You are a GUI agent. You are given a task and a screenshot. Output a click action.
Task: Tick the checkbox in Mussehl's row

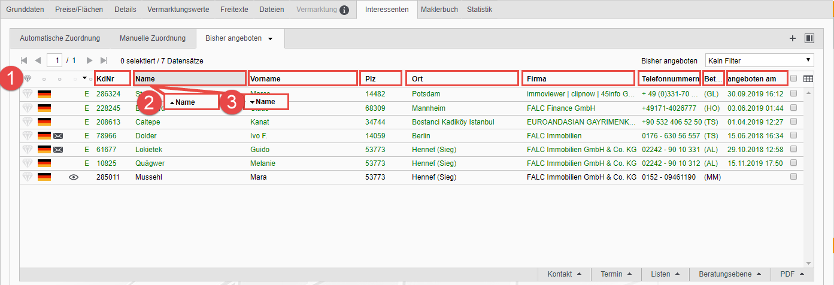(793, 177)
